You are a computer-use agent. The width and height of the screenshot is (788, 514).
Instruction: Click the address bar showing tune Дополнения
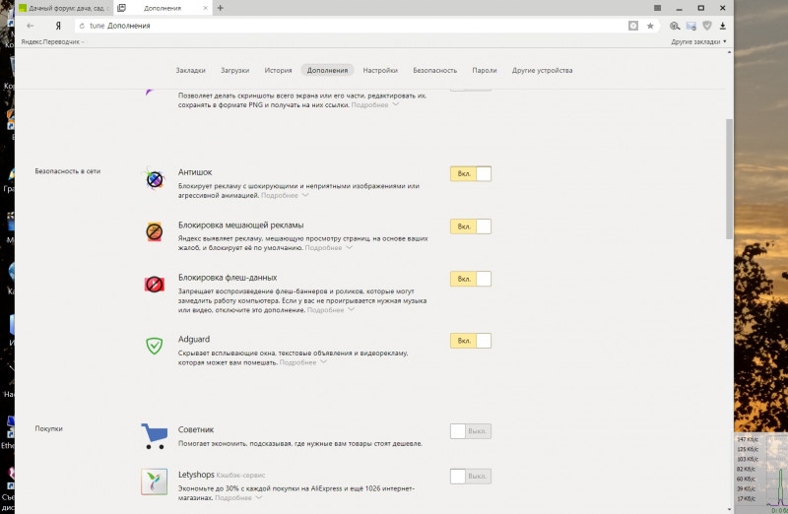(352, 26)
